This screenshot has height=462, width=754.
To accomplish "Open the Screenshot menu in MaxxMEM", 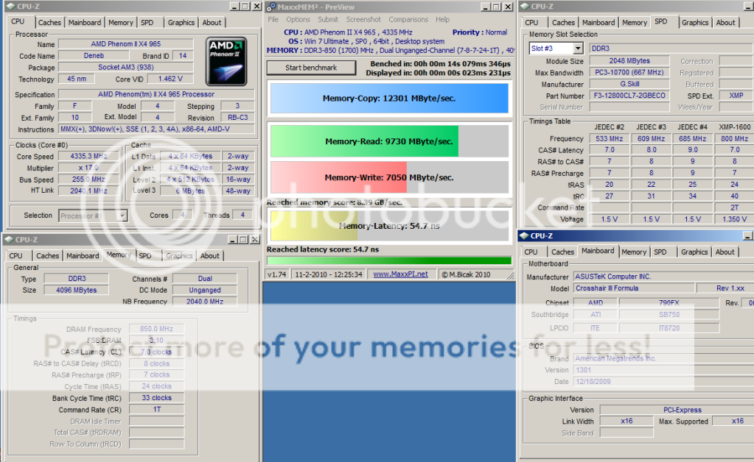I will (x=363, y=20).
